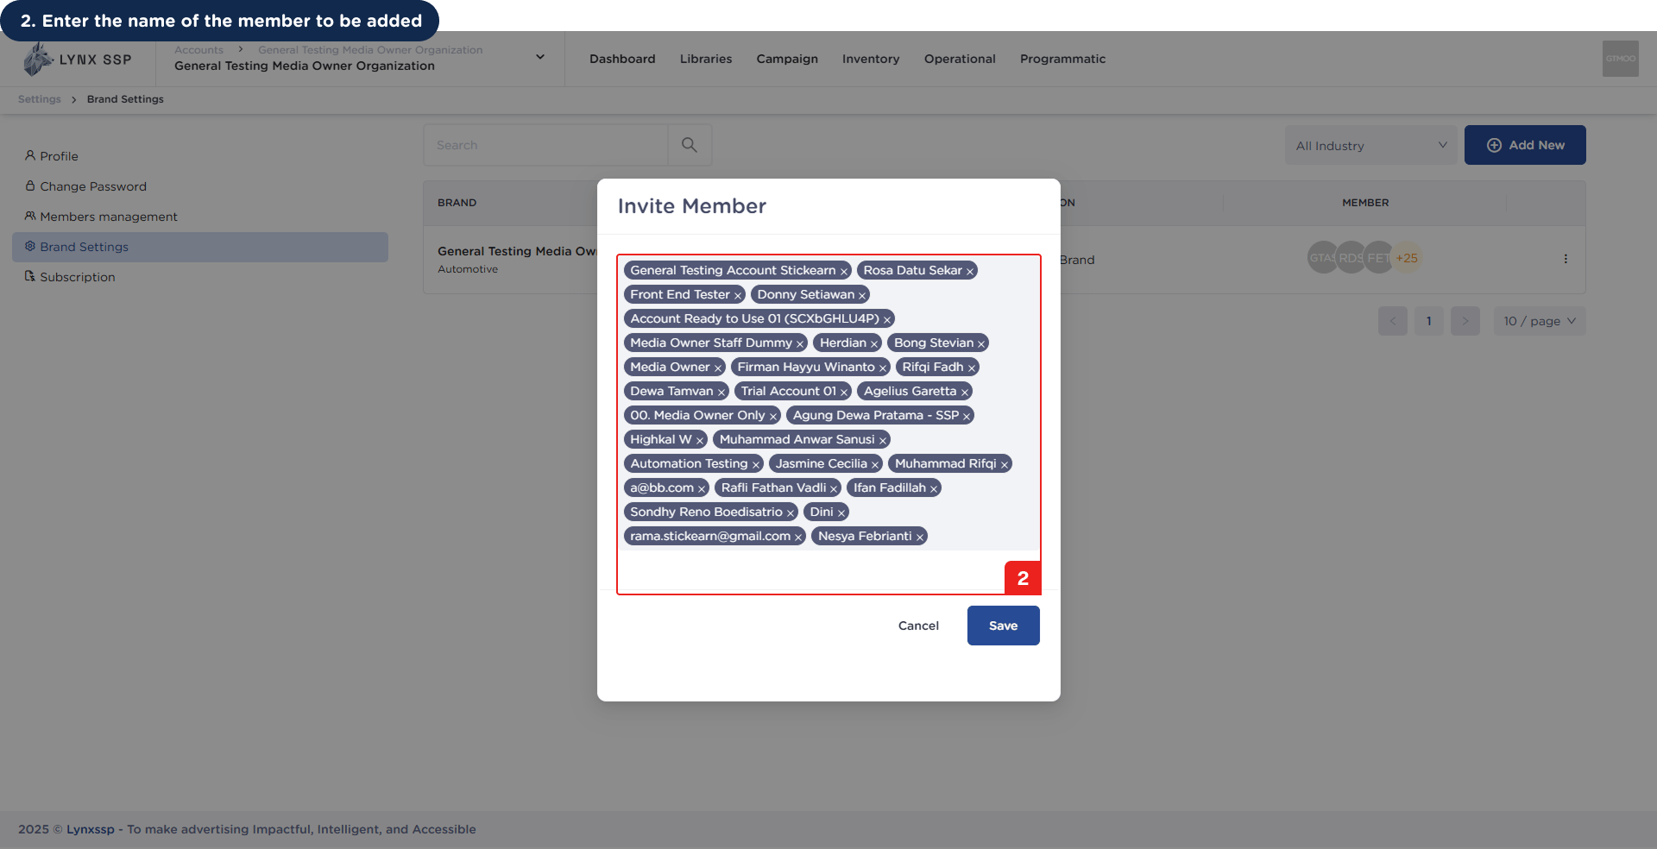Open Change Password settings
This screenshot has width=1657, height=849.
coord(200,186)
